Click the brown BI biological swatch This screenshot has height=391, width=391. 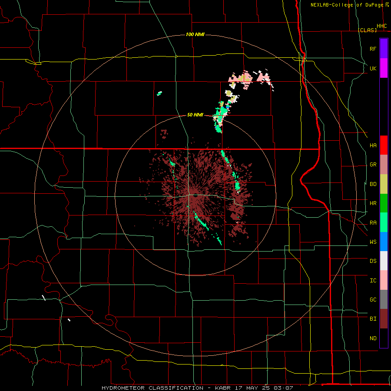click(x=384, y=319)
